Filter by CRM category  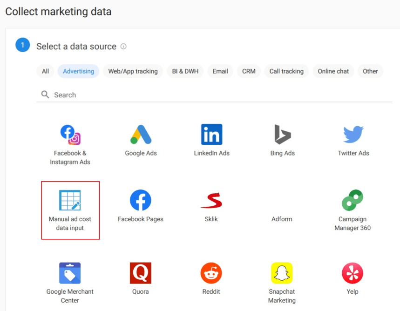(x=249, y=71)
